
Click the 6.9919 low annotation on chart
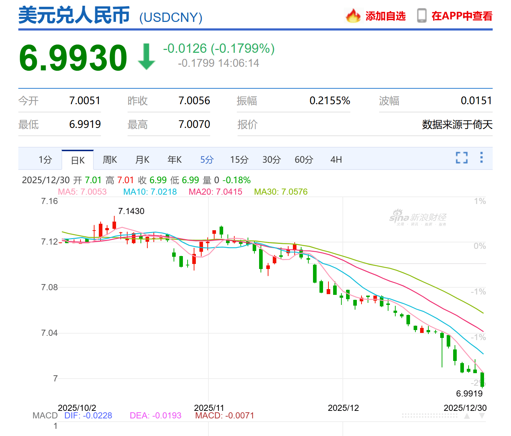tap(469, 394)
